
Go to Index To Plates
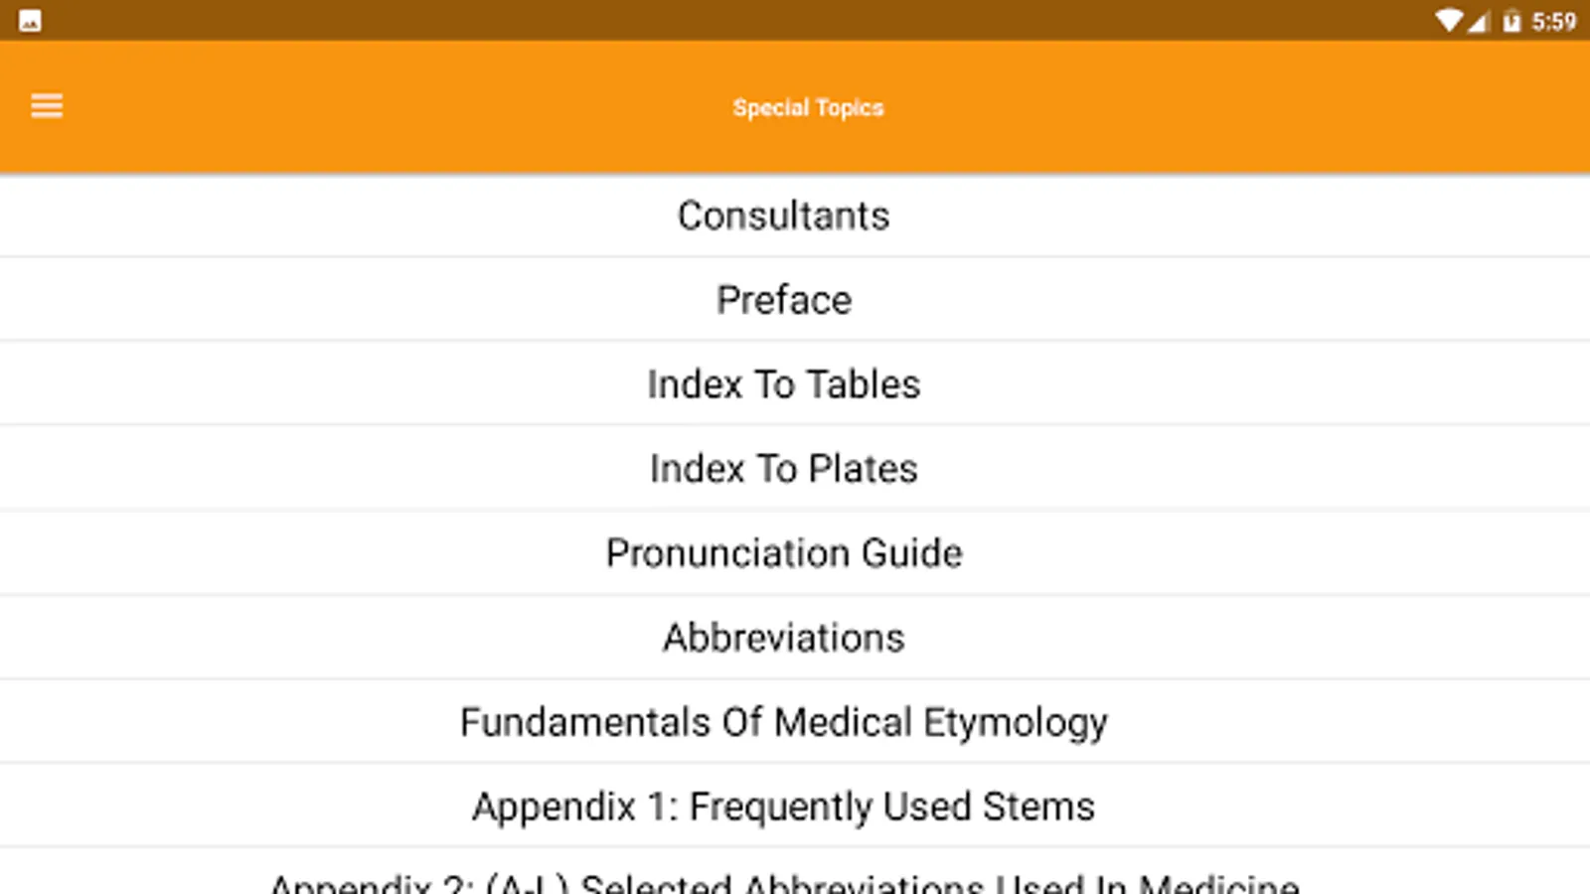(x=784, y=469)
